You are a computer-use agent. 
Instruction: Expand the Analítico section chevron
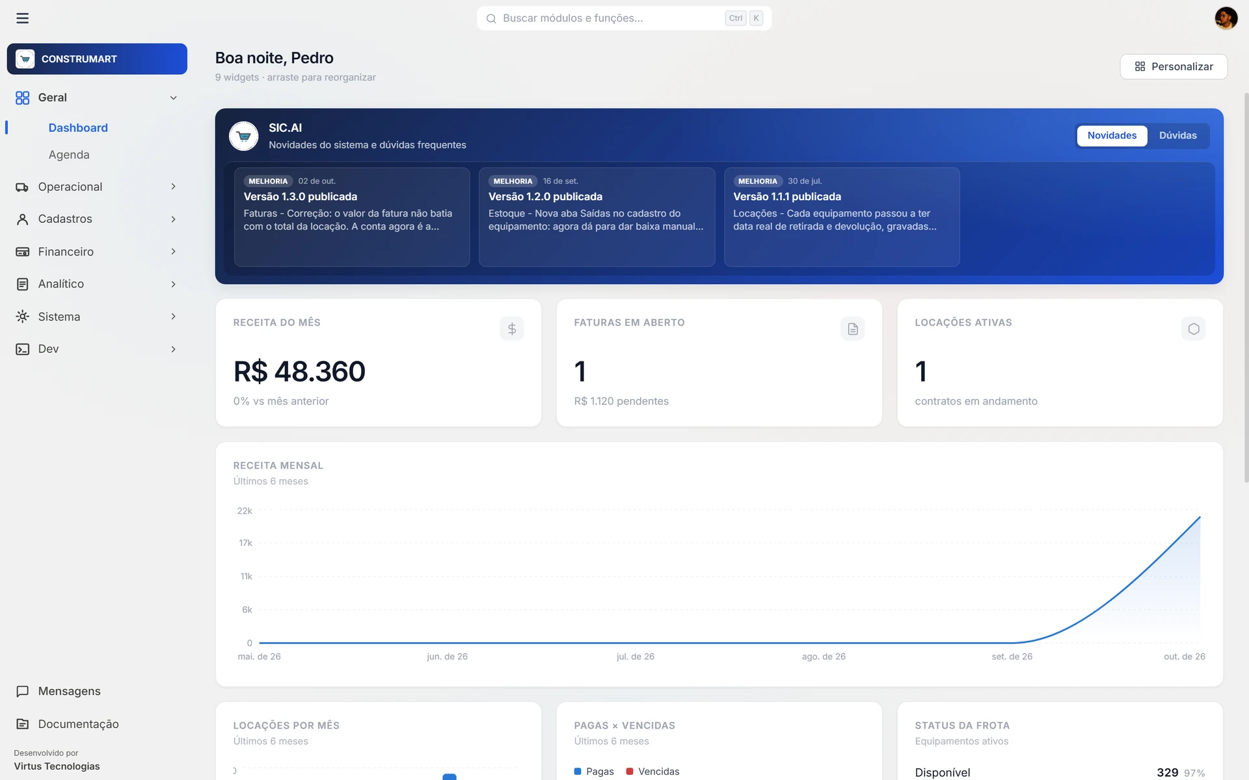[x=173, y=284]
